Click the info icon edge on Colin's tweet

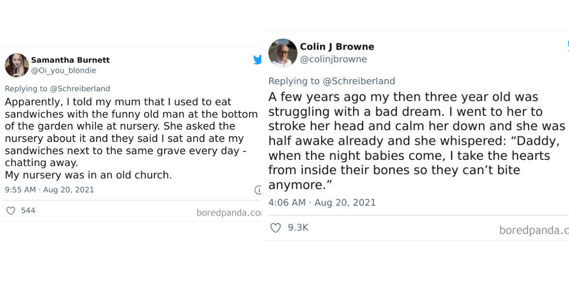[568, 202]
